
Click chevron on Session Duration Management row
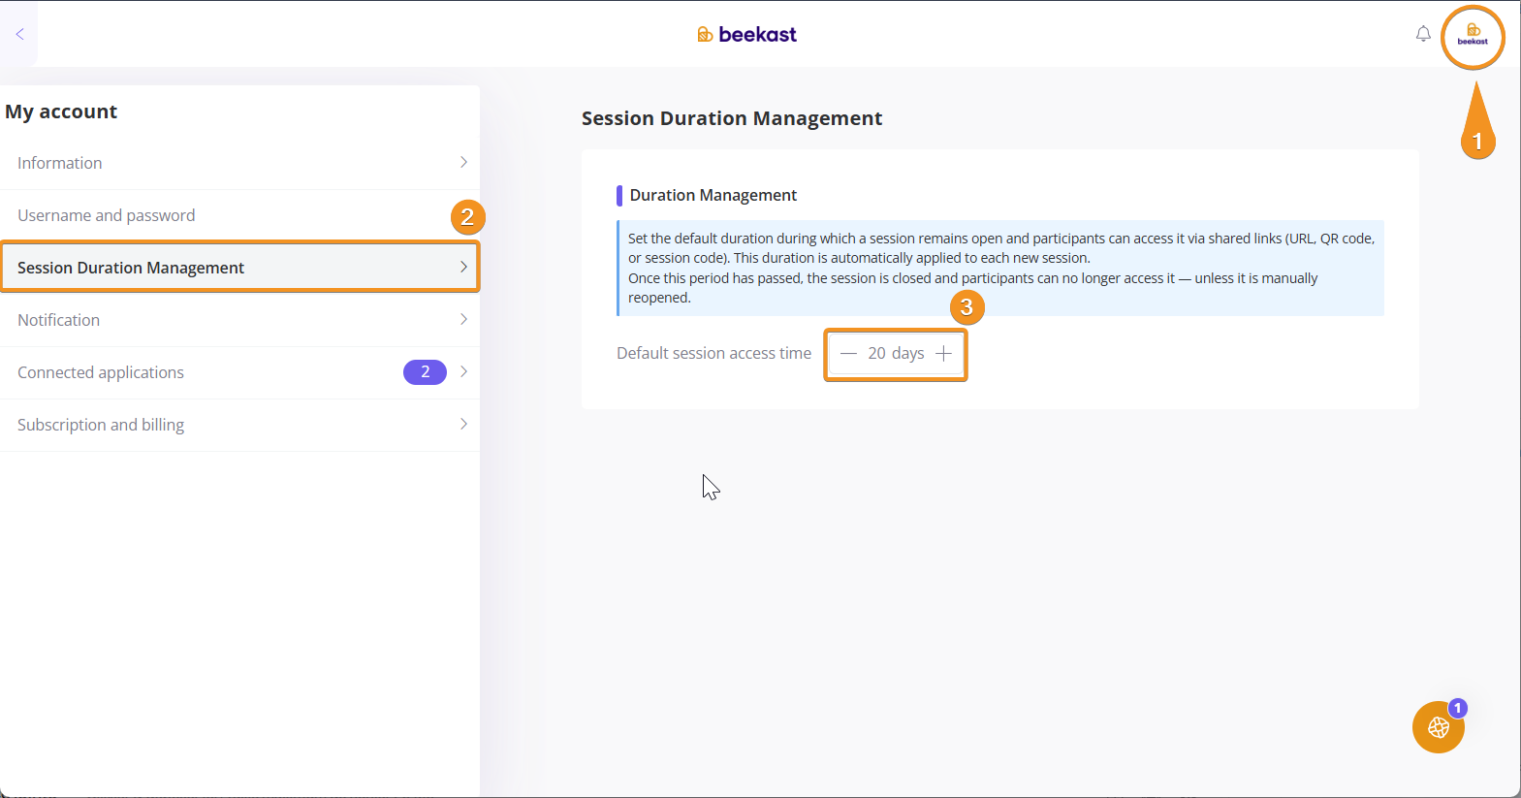pos(463,267)
